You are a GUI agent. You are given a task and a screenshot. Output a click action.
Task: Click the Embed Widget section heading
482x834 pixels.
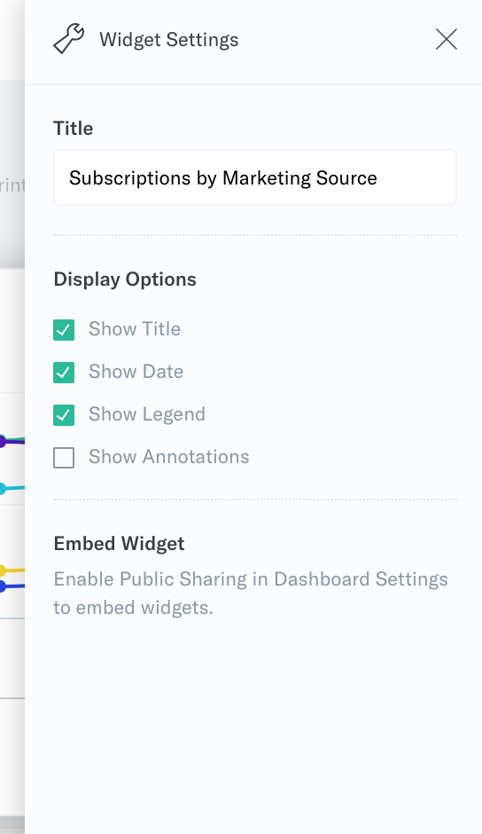point(119,544)
